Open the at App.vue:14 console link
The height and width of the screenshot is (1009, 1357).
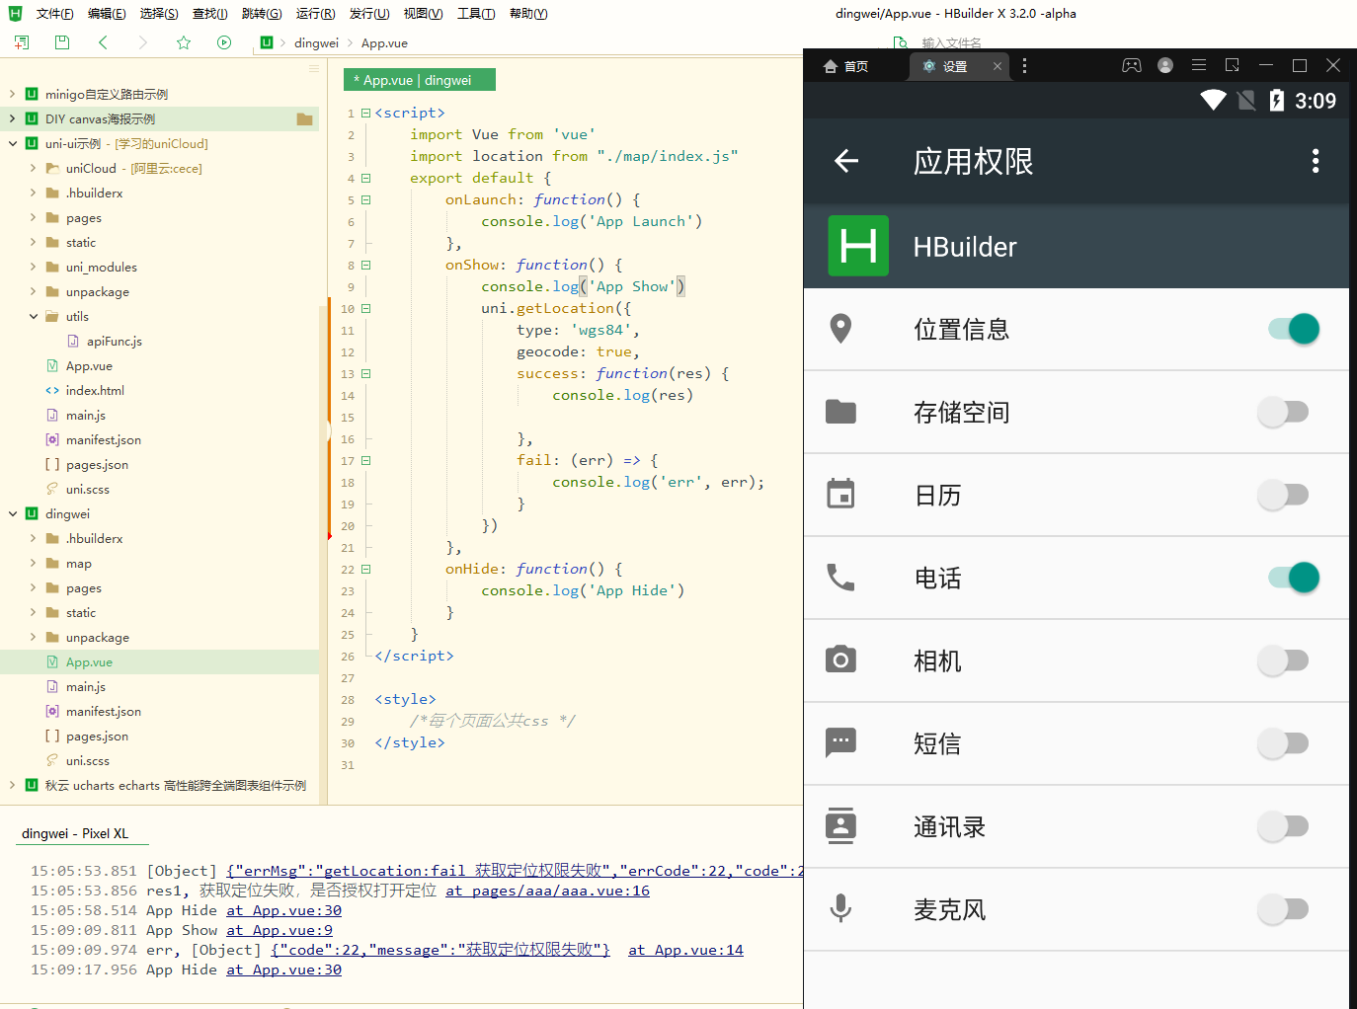(685, 950)
